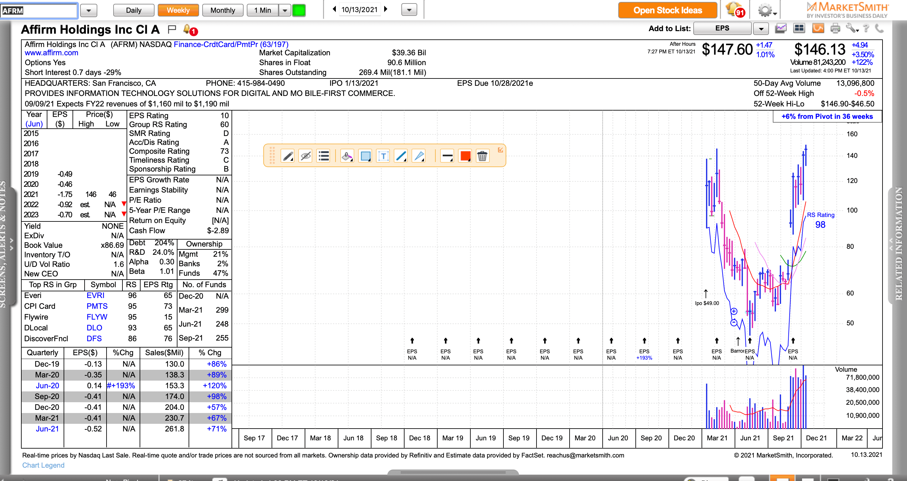Open the annotations list icon

tap(323, 156)
